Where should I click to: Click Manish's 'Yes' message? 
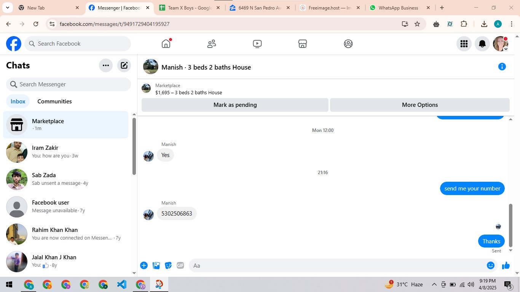[165, 155]
